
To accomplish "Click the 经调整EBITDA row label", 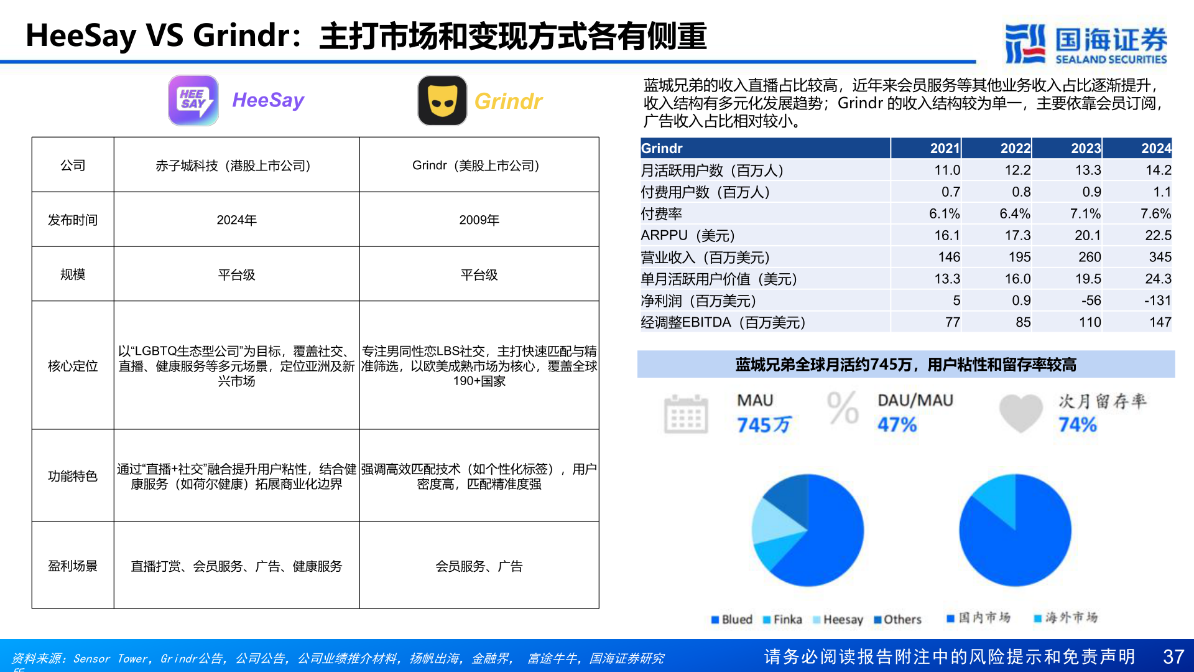I will point(723,322).
